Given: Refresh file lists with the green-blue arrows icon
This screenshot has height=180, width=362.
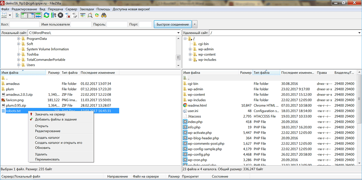Looking at the screenshot, I should tap(46, 15).
